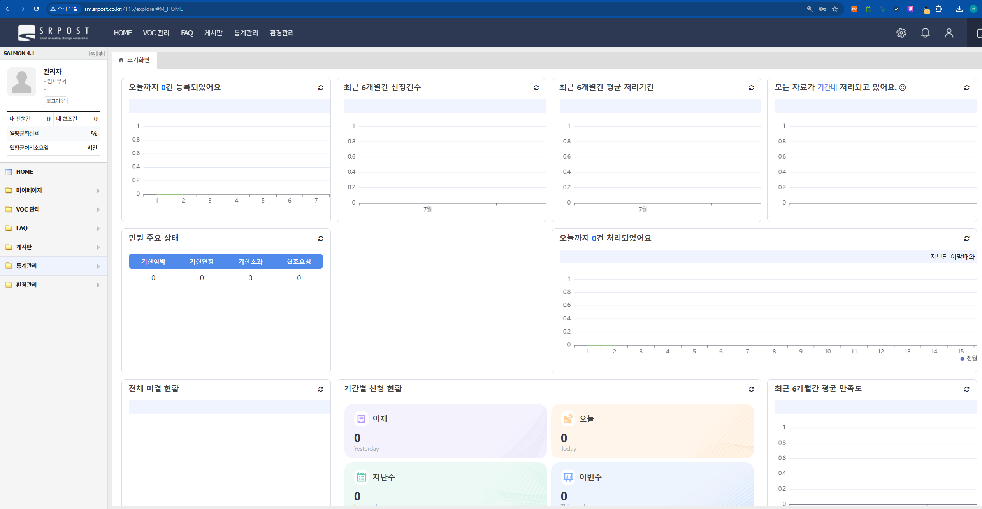This screenshot has width=982, height=509.
Task: Refresh the 기간별 신청 현황 panel
Action: [x=751, y=389]
